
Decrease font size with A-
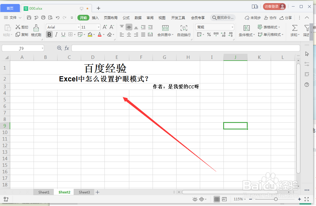112,27
